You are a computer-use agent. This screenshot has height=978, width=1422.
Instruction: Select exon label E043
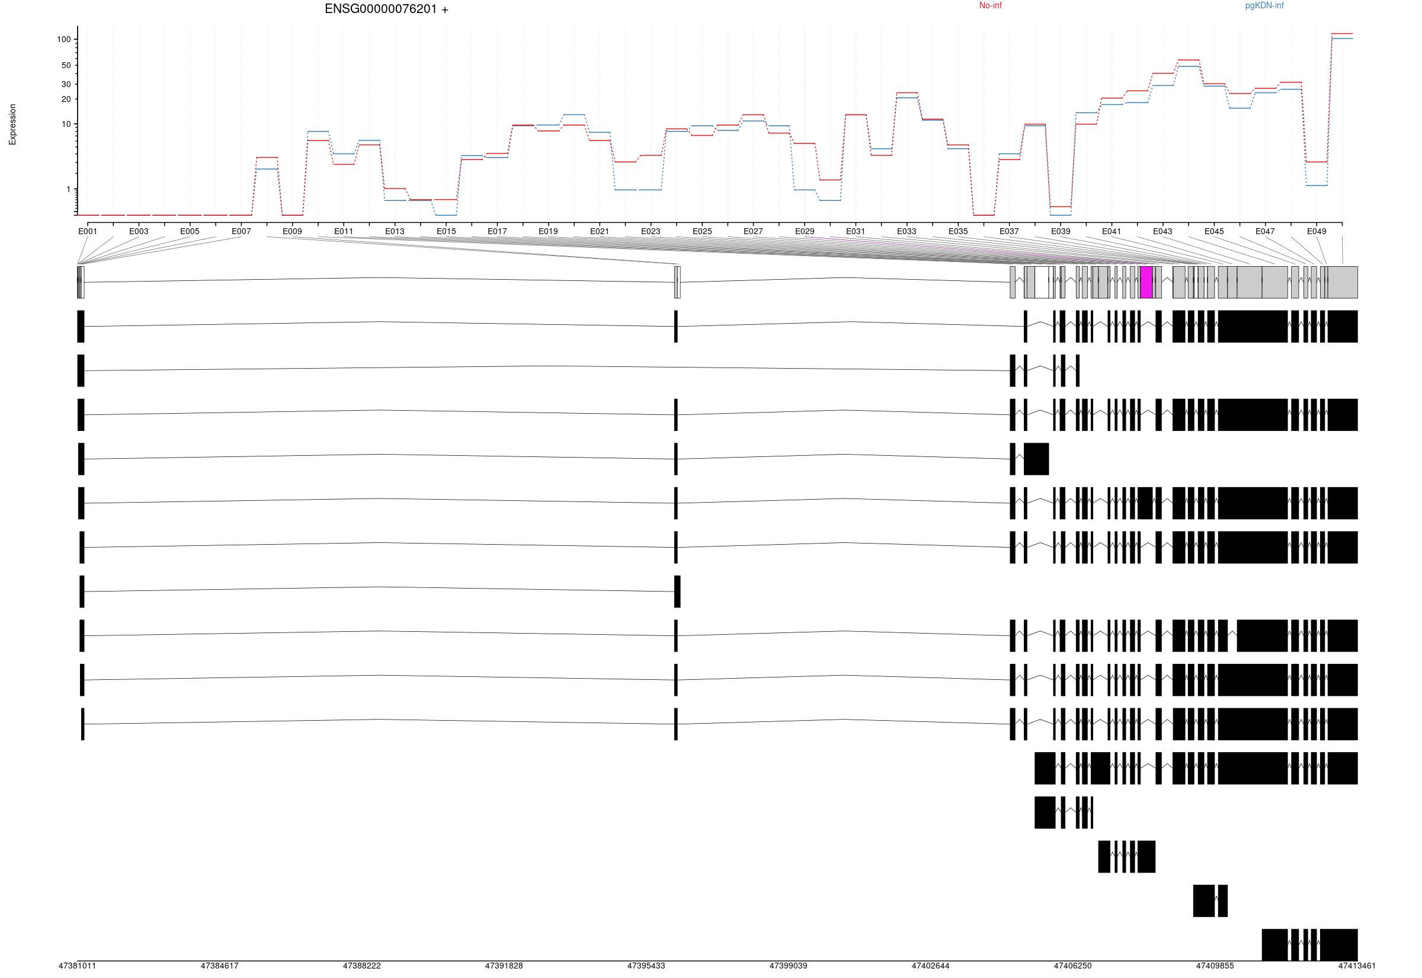point(1162,231)
